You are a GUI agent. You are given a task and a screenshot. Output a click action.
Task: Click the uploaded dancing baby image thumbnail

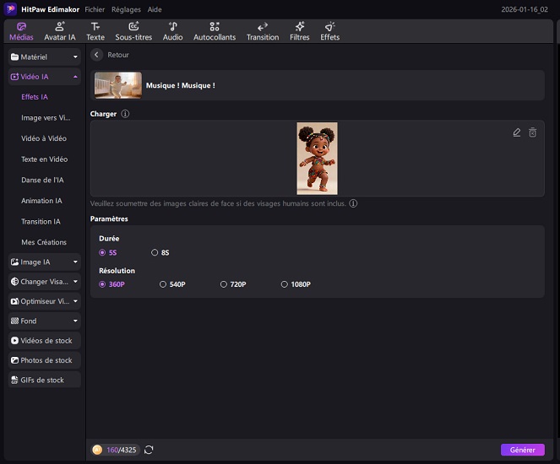click(x=317, y=158)
